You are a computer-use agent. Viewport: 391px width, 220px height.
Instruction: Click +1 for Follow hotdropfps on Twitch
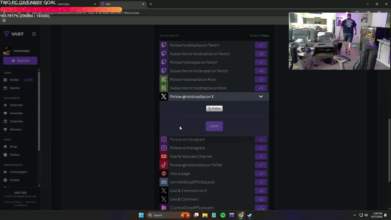261,45
